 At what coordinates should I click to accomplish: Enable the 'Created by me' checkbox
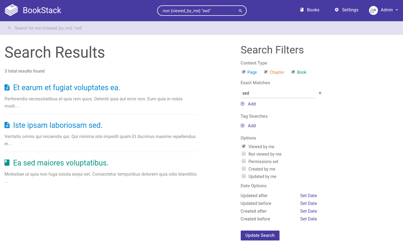244,169
